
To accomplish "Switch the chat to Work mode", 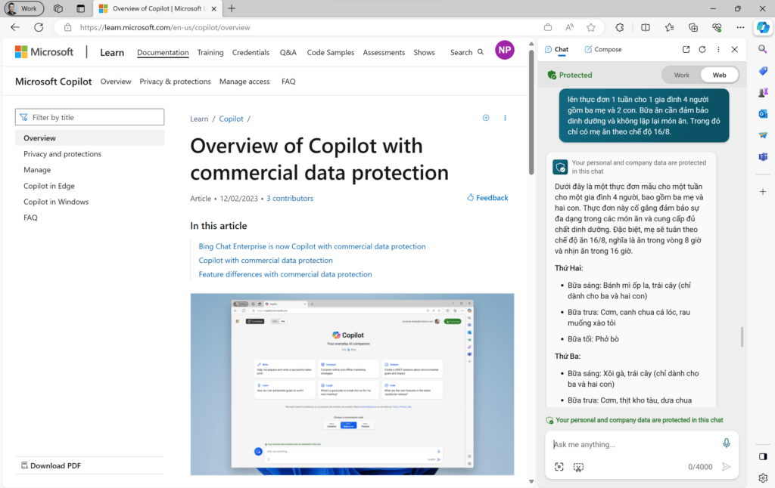I will pyautogui.click(x=680, y=74).
